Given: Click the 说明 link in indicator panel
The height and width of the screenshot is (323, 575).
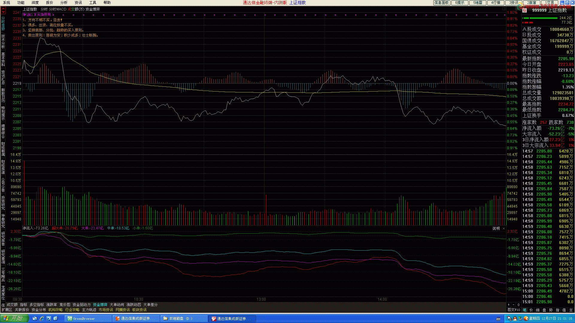Looking at the screenshot, I should [x=496, y=228].
